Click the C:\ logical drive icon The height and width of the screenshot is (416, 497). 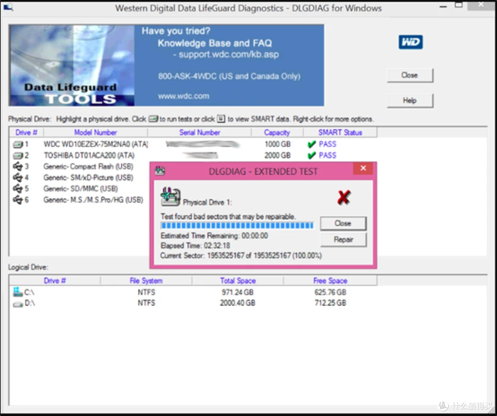18,292
